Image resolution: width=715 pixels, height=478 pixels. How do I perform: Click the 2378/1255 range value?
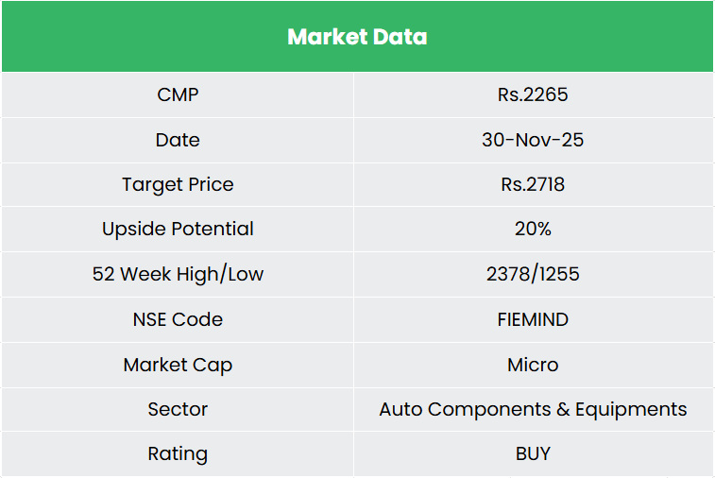click(533, 274)
